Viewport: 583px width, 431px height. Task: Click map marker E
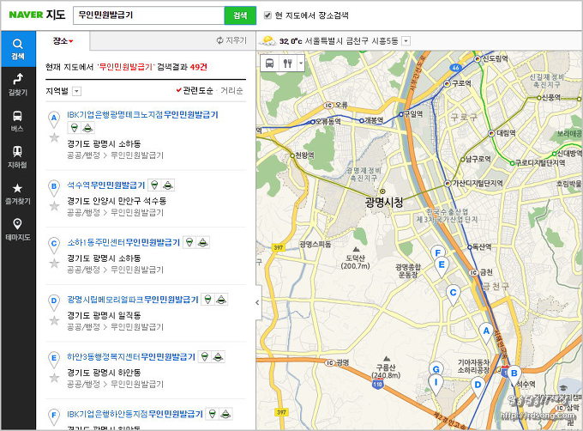(442, 268)
